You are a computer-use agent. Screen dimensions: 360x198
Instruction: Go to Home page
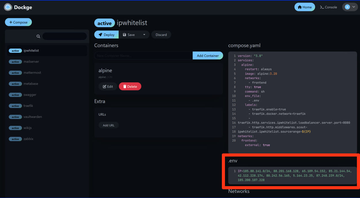pos(304,7)
